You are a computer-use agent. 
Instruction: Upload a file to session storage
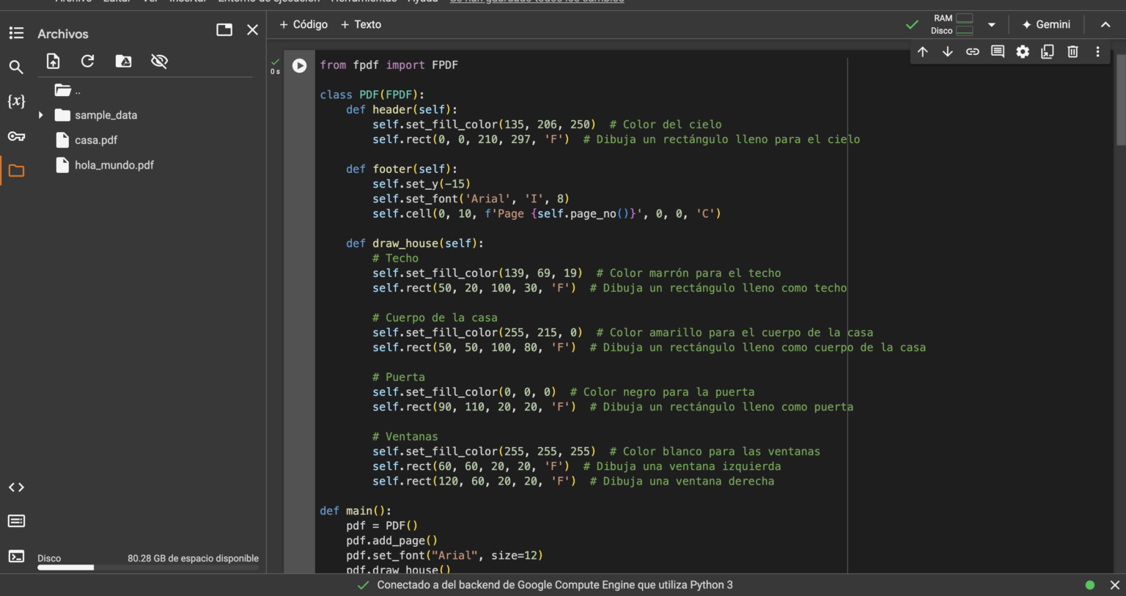53,61
